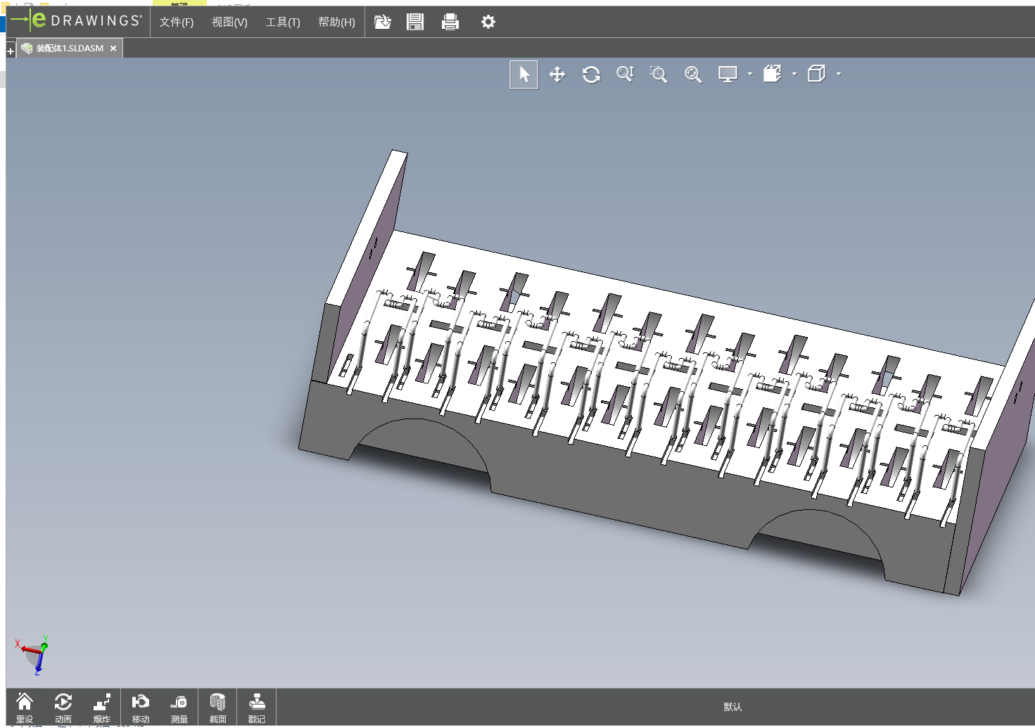This screenshot has width=1035, height=728.
Task: Click the 爆炸 (Explode) button
Action: coord(102,708)
